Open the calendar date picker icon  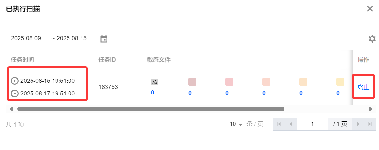(x=104, y=39)
